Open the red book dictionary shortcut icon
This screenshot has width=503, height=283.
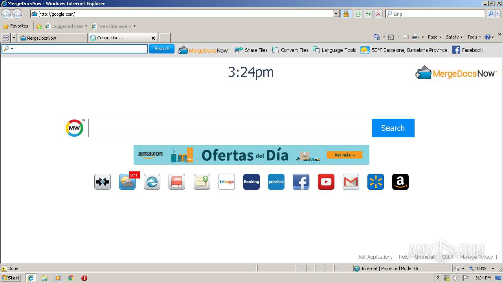[x=177, y=182]
